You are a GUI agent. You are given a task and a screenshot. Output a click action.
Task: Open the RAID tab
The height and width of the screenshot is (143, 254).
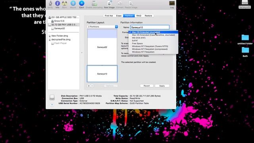tap(139, 16)
